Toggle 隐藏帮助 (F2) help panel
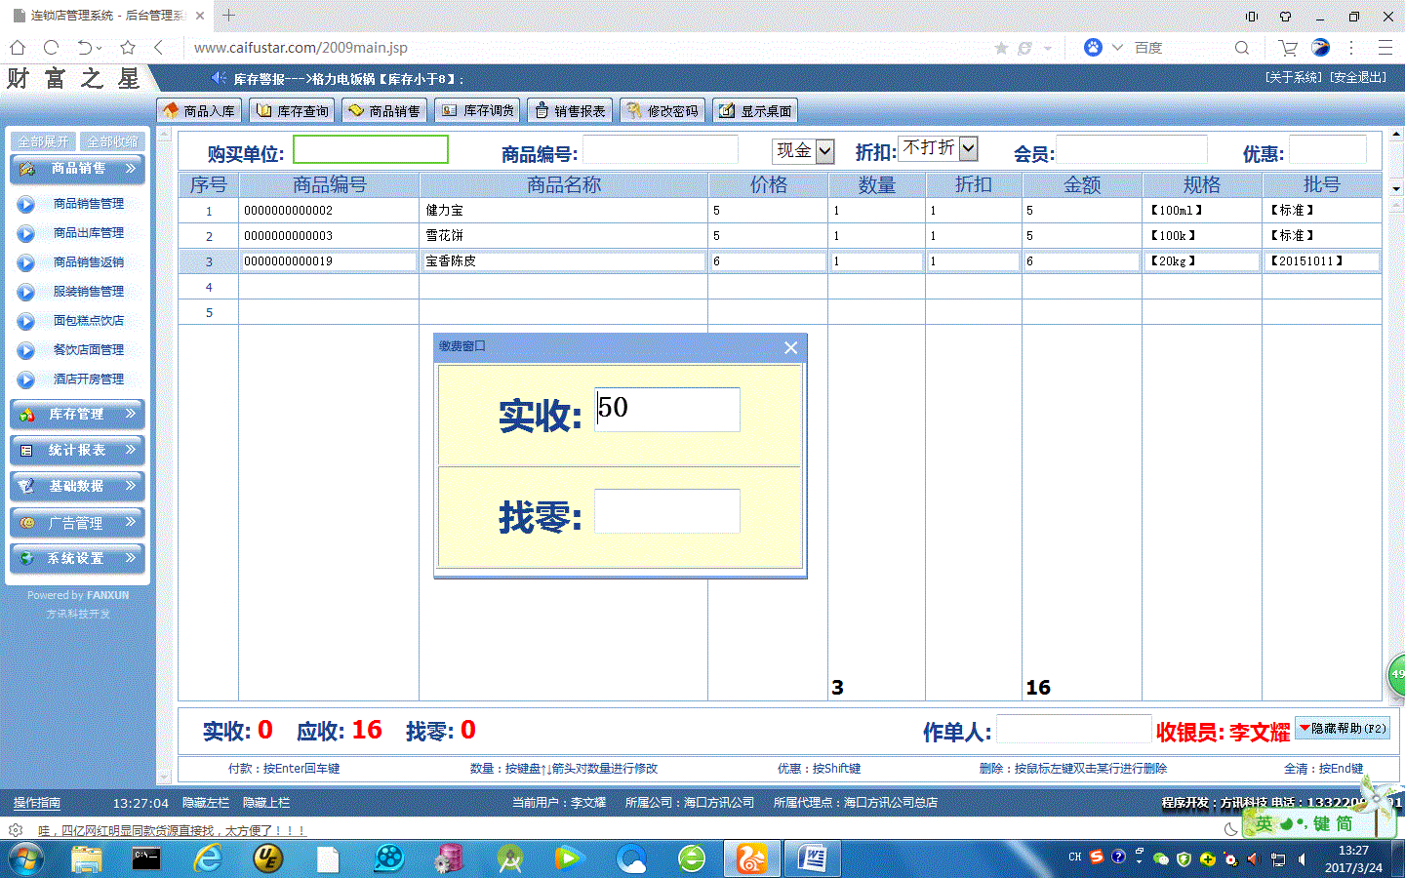 tap(1342, 729)
